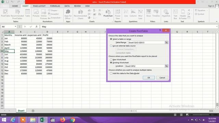
Task: Open Online Pictures
Action: pos(43,14)
